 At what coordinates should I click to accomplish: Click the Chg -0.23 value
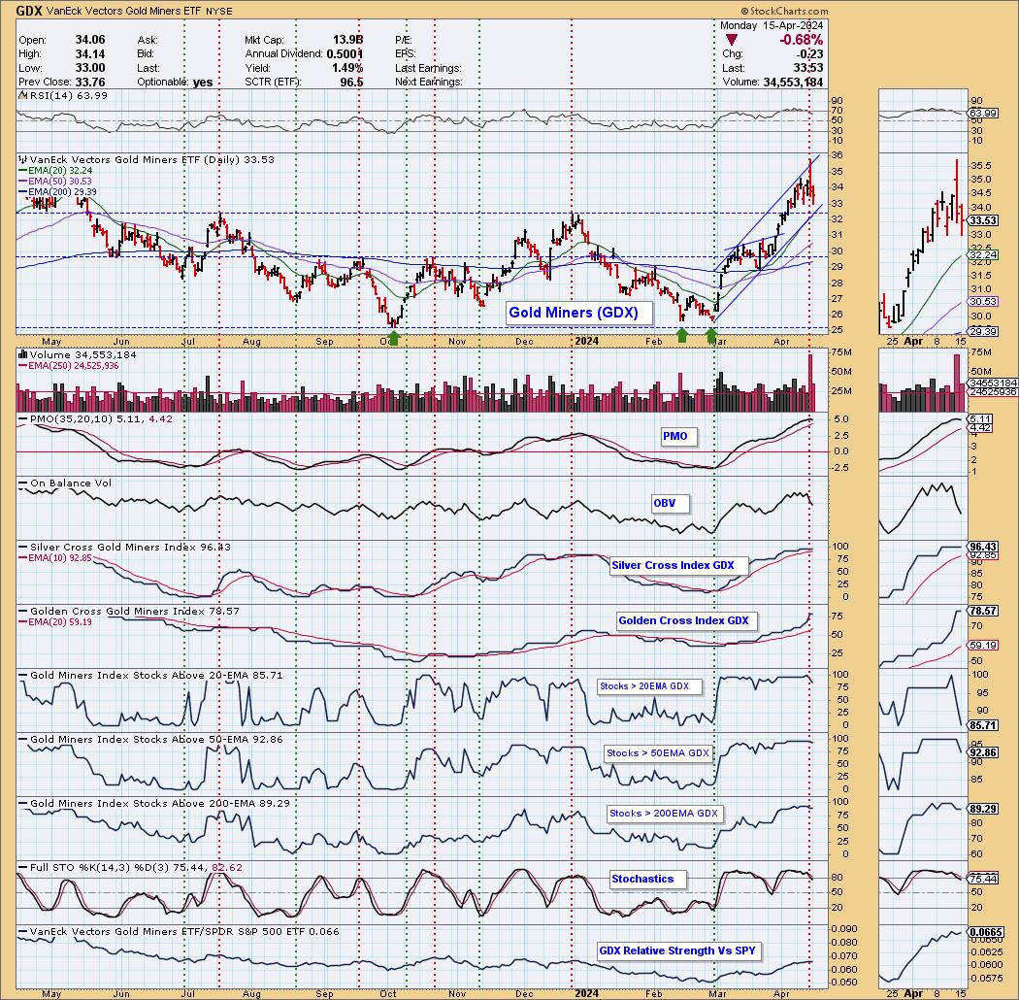click(810, 54)
